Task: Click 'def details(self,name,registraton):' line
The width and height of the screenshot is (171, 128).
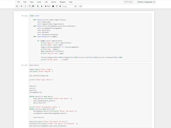Action: [50, 20]
